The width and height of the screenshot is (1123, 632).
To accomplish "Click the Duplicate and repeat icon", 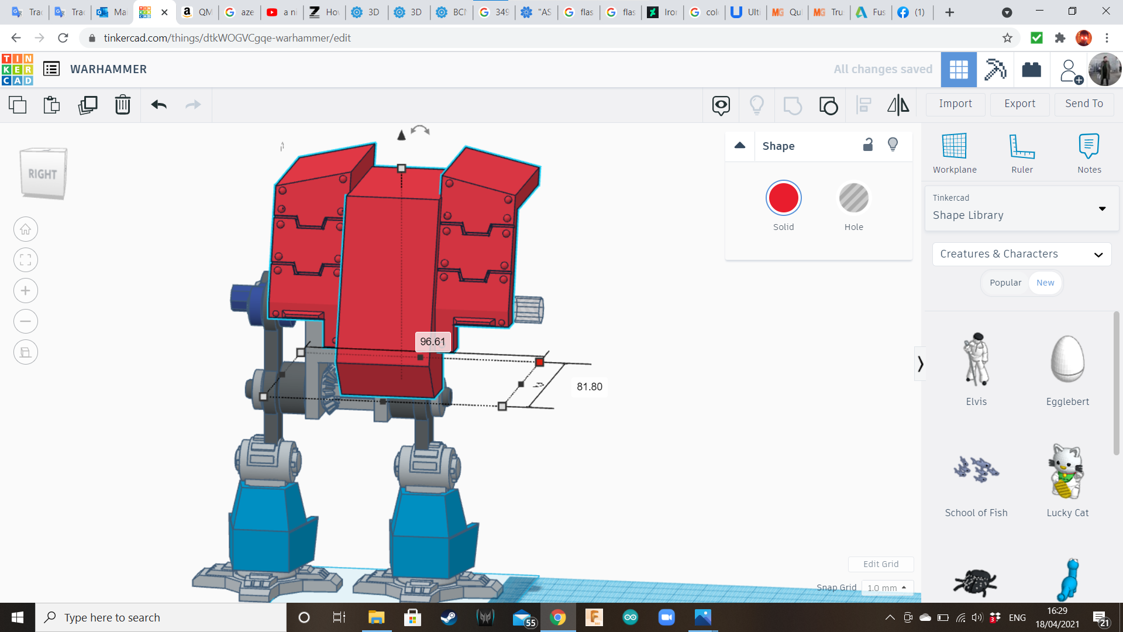I will 88,105.
